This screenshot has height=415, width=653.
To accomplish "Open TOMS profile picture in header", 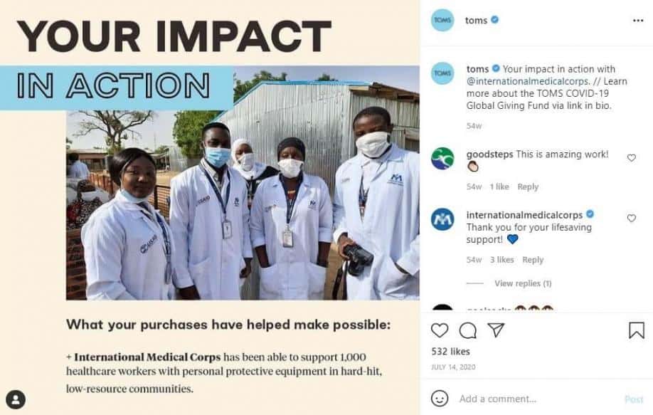I will click(x=442, y=20).
